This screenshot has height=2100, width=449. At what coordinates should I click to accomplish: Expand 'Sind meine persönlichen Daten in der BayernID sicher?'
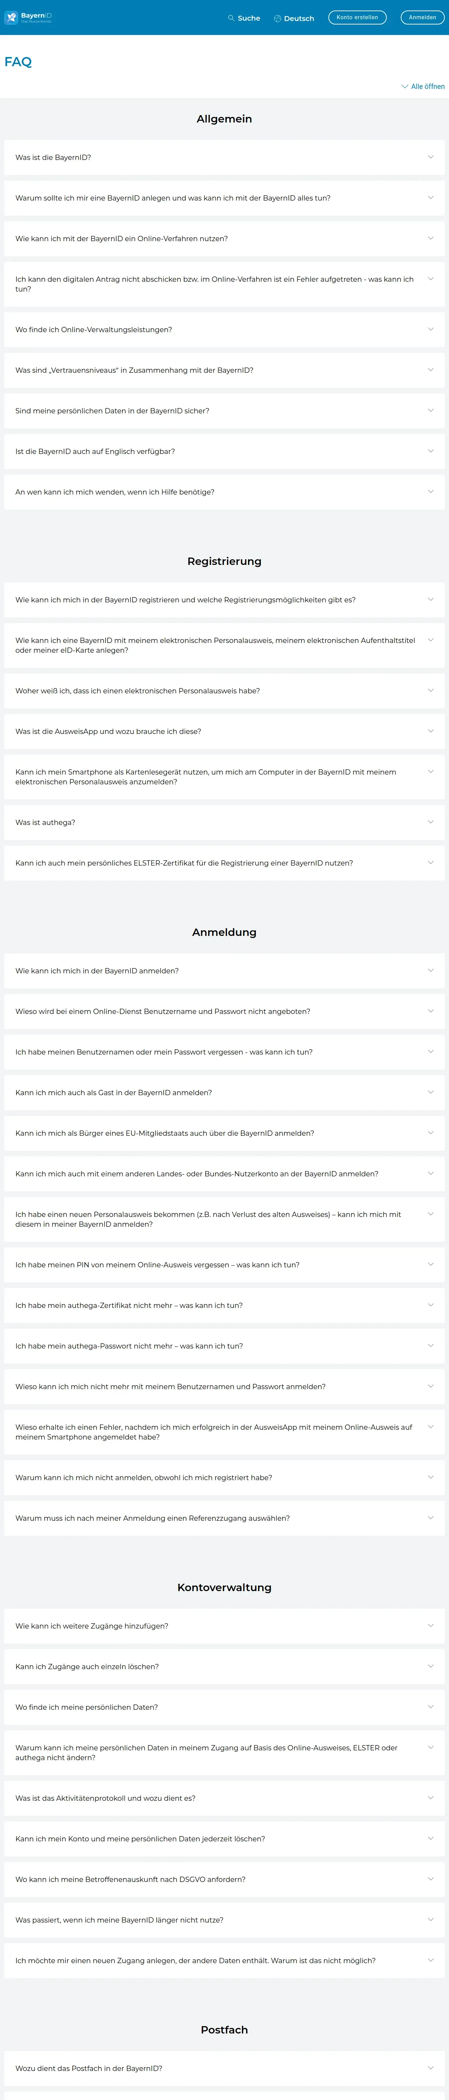tap(224, 411)
